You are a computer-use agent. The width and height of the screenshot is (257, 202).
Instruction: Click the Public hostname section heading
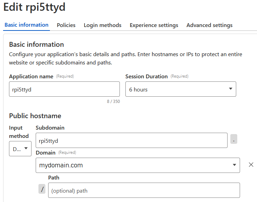pos(35,116)
